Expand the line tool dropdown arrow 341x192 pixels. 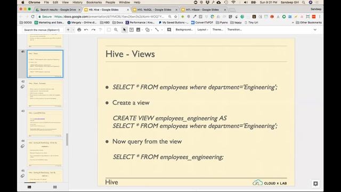click(x=162, y=30)
